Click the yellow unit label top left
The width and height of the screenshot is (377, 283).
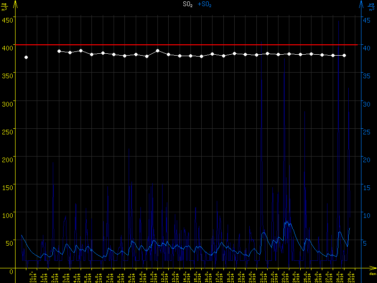click(5, 6)
